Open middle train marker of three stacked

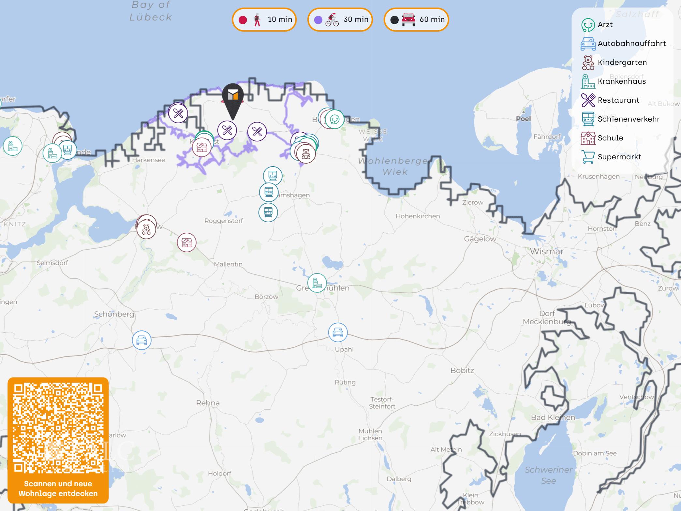269,192
